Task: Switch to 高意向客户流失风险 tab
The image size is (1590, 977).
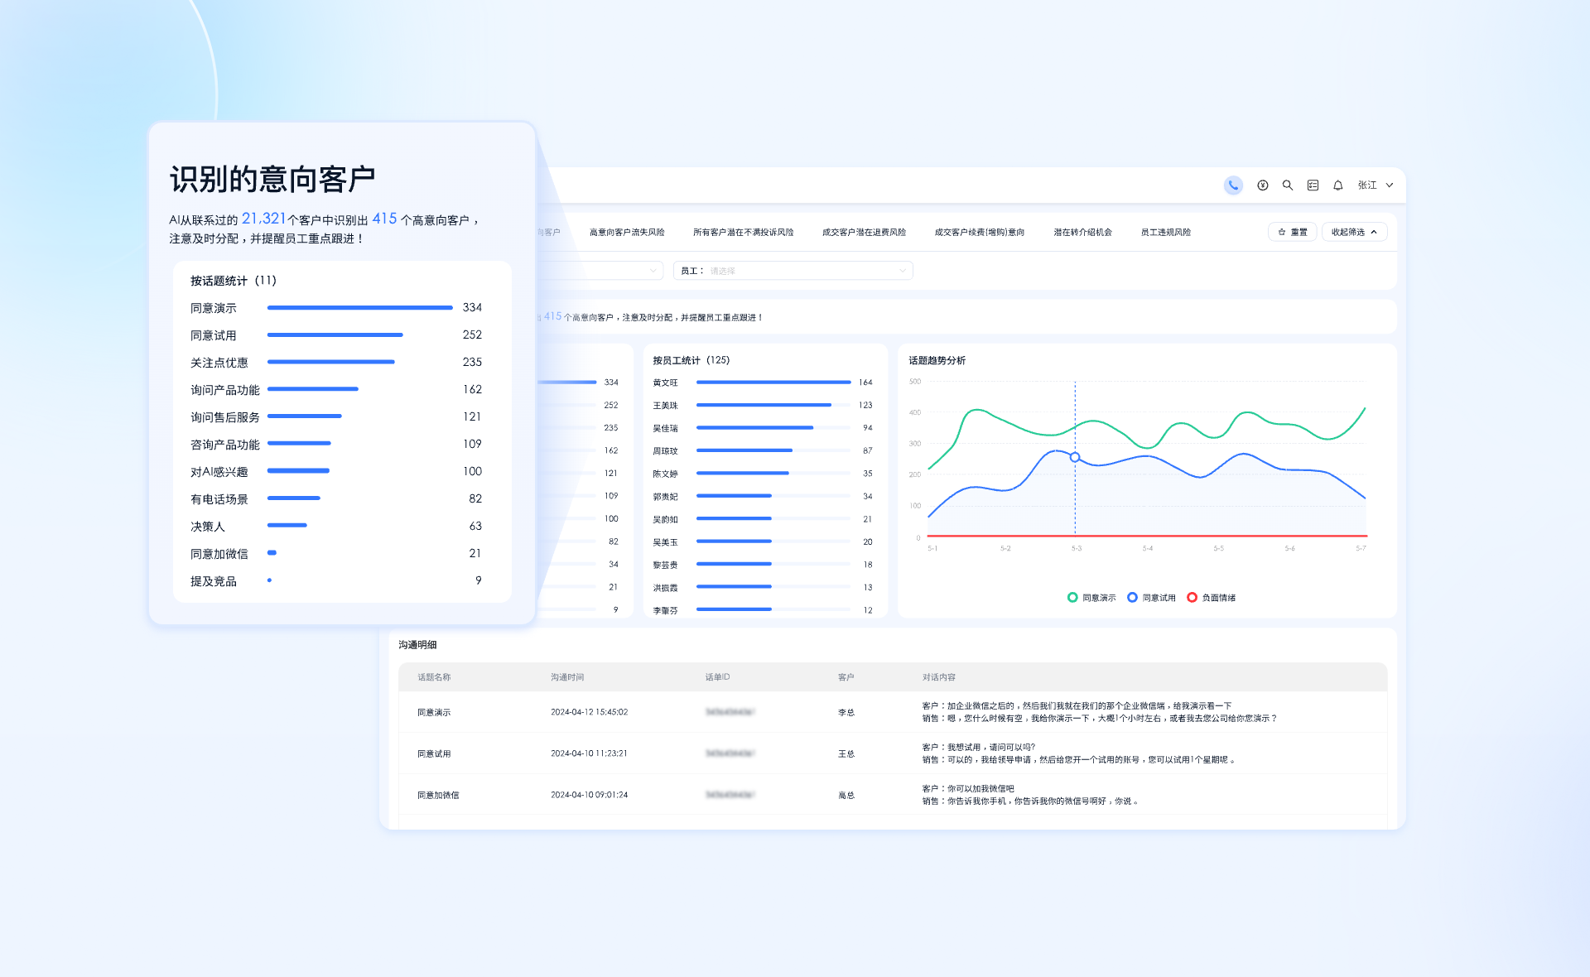Action: pos(627,232)
